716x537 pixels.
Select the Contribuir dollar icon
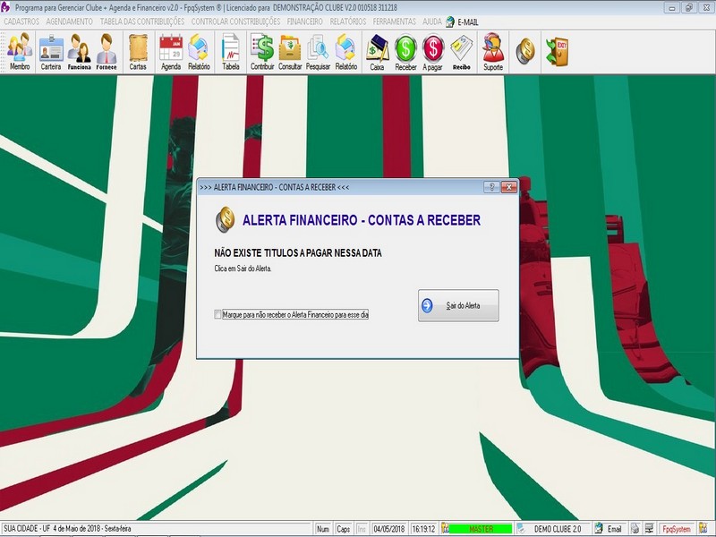point(262,52)
